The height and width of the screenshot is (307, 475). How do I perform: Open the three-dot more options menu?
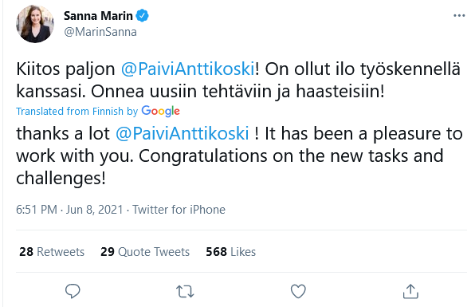459,16
